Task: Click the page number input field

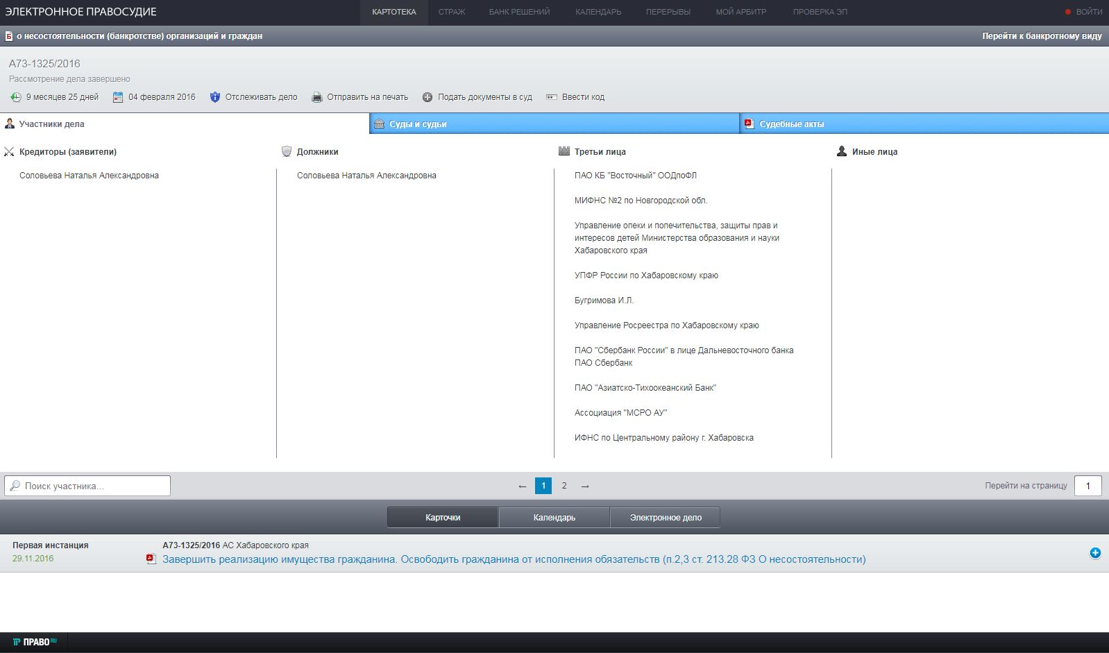Action: [x=1087, y=486]
